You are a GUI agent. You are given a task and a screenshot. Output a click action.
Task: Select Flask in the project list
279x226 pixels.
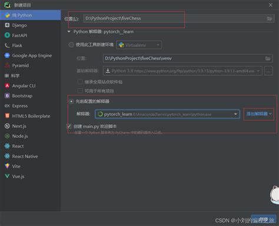pyautogui.click(x=31, y=45)
